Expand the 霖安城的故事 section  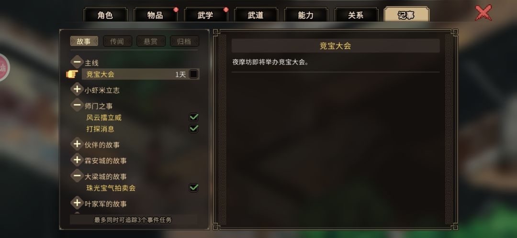(x=77, y=160)
